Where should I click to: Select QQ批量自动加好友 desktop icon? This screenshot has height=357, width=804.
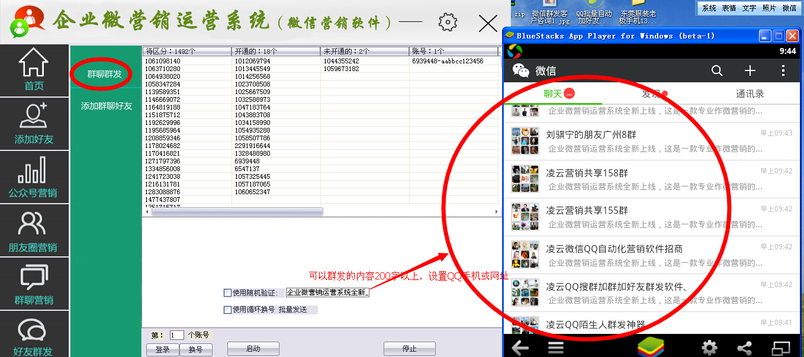594,12
